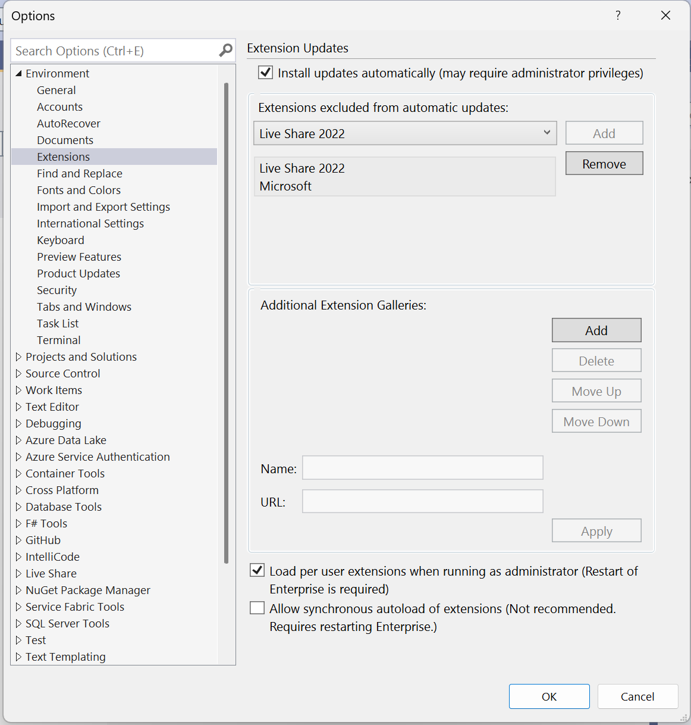Expand the Source Control node
Viewport: 691px width, 725px height.
(x=18, y=373)
